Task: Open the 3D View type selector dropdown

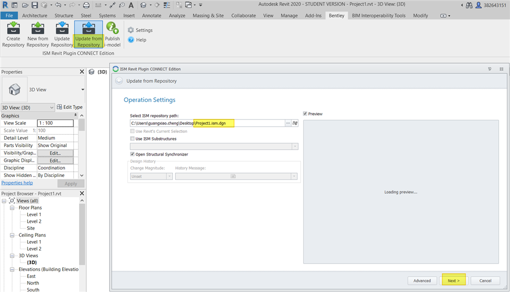Action: pos(83,90)
